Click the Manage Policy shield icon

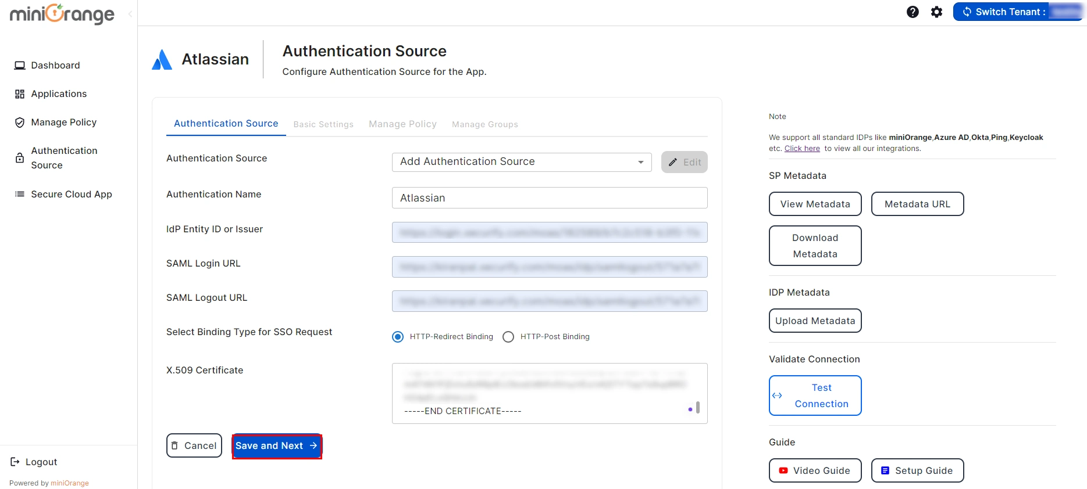coord(20,123)
